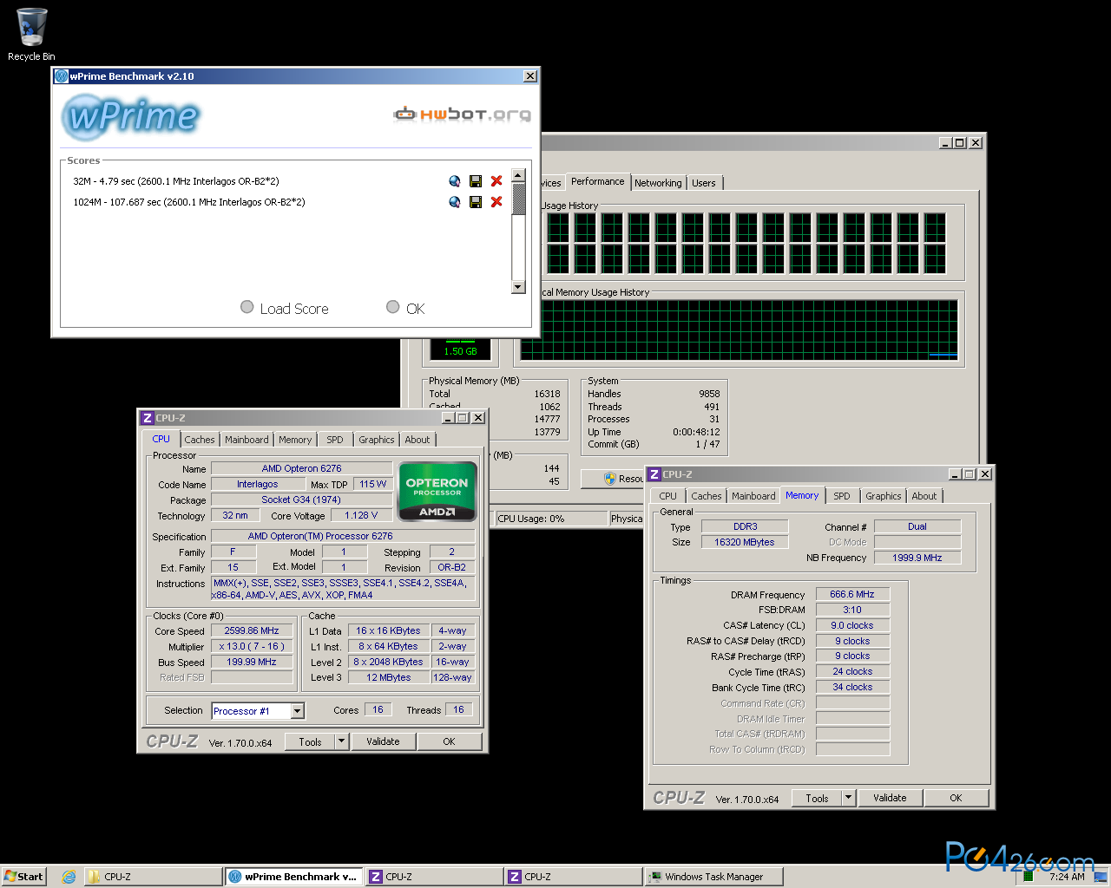This screenshot has width=1111, height=888.
Task: Click the Socket G34 (1974) package field
Action: [301, 499]
